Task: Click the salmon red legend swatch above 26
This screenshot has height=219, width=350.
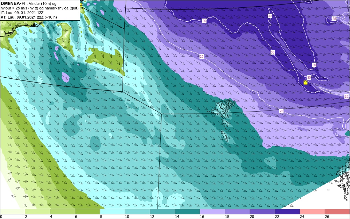Action: [x=337, y=212]
